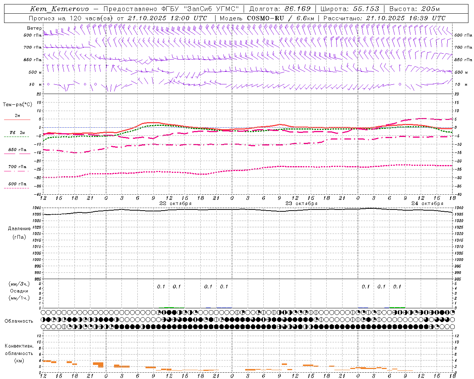Image resolution: width=474 pixels, height=379 pixels.
Task: Click the Тем-ра(°C) axis label
Action: pyautogui.click(x=17, y=105)
